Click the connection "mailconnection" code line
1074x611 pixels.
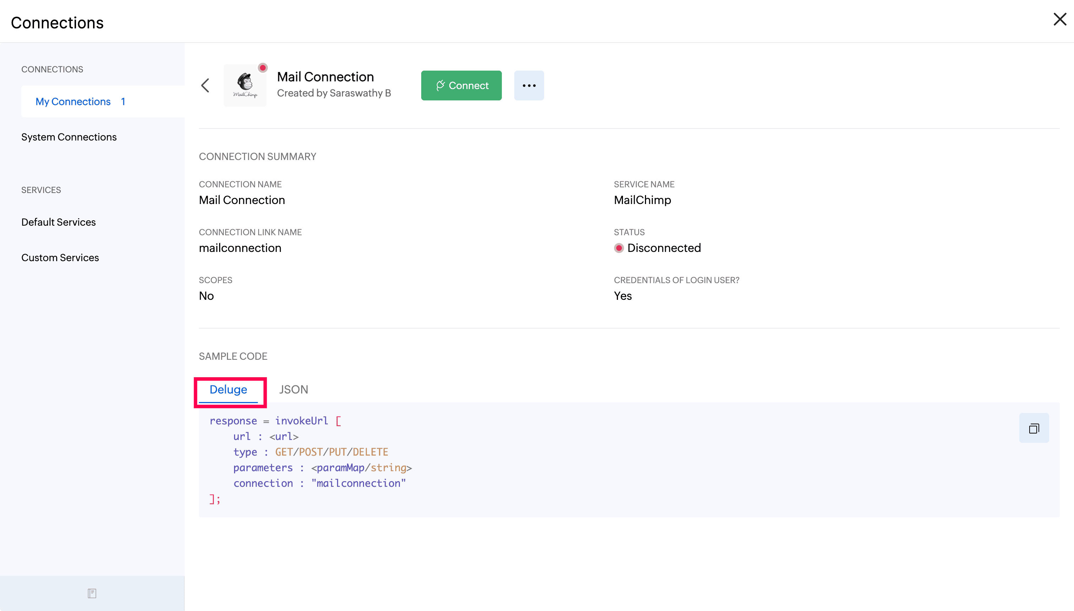tap(320, 483)
